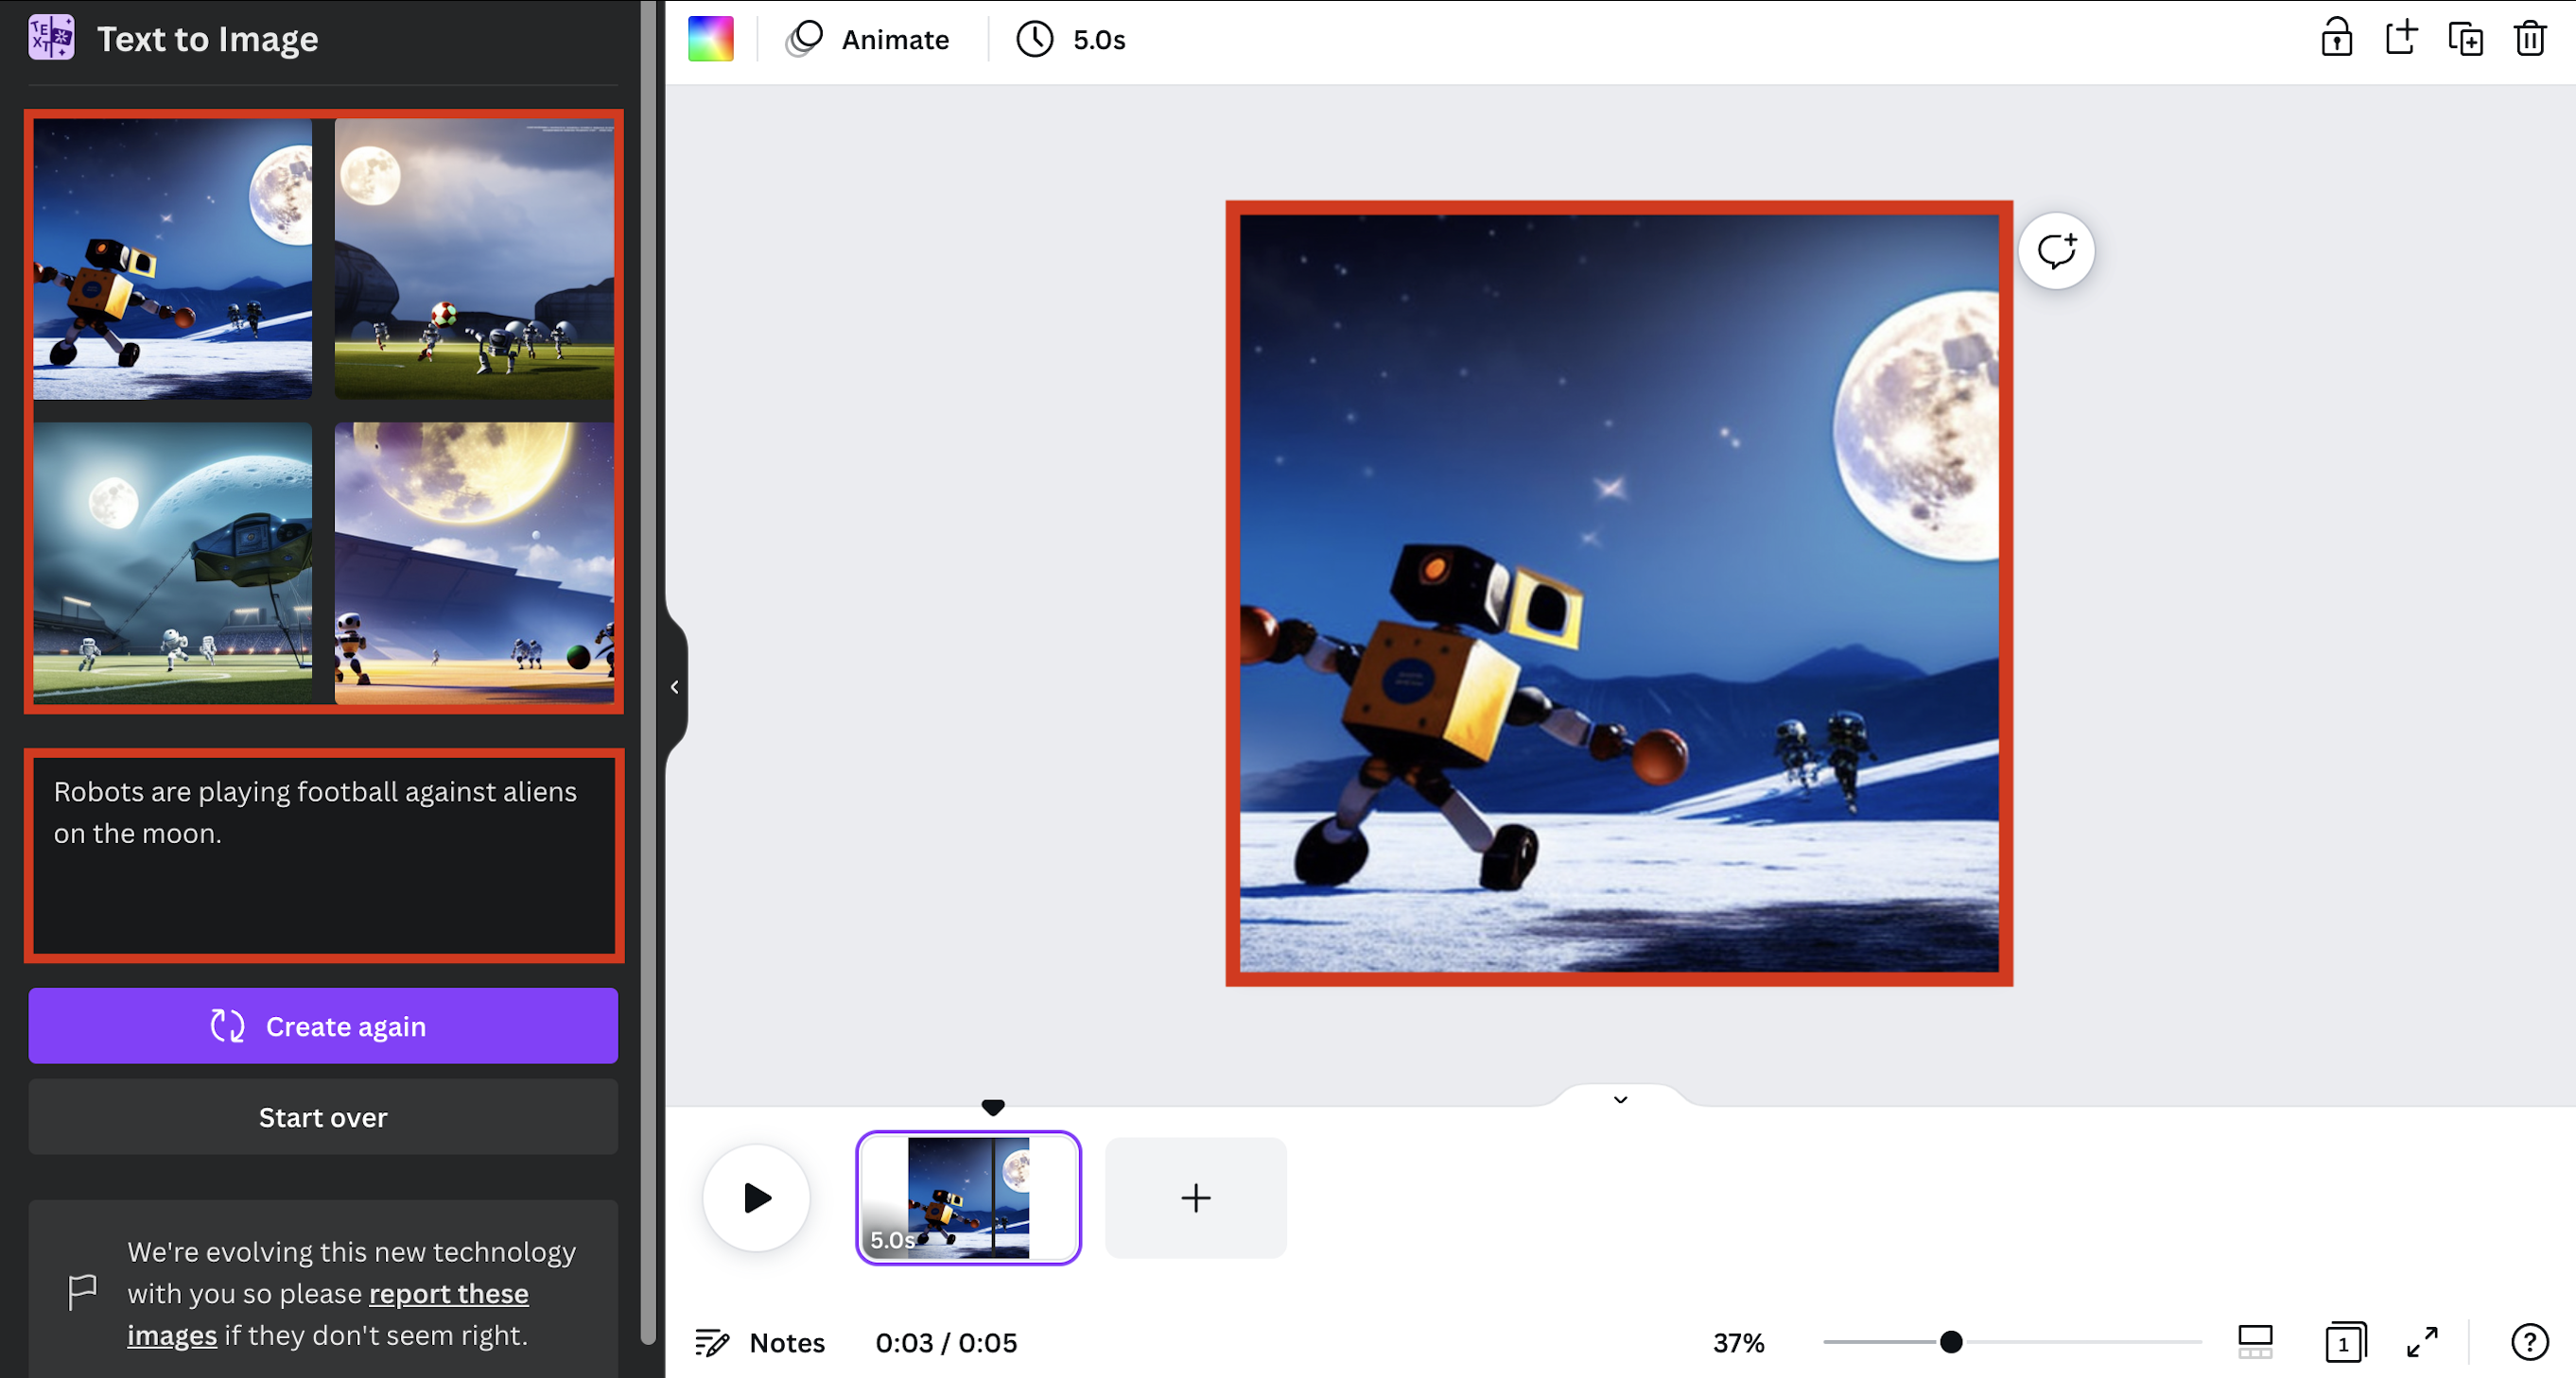This screenshot has width=2576, height=1378.
Task: Select the green field robots thumbnail
Action: [x=474, y=259]
